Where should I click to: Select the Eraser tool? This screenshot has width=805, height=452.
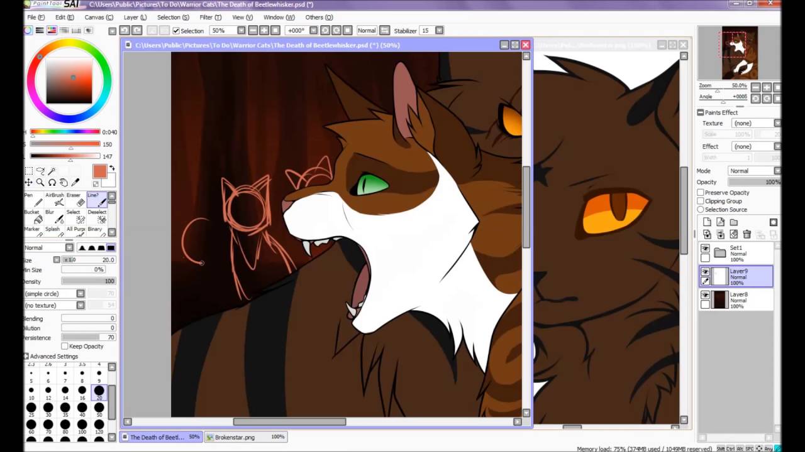pyautogui.click(x=77, y=199)
